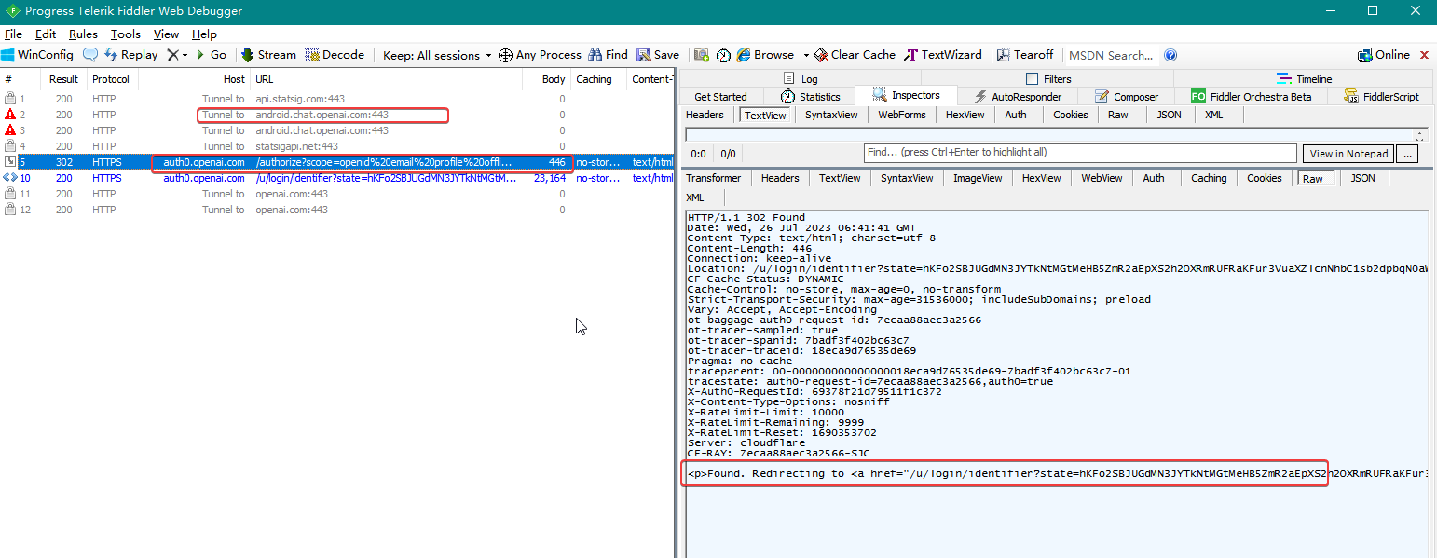Click the View in Notepad button
Viewport: 1437px width, 558px height.
point(1349,154)
